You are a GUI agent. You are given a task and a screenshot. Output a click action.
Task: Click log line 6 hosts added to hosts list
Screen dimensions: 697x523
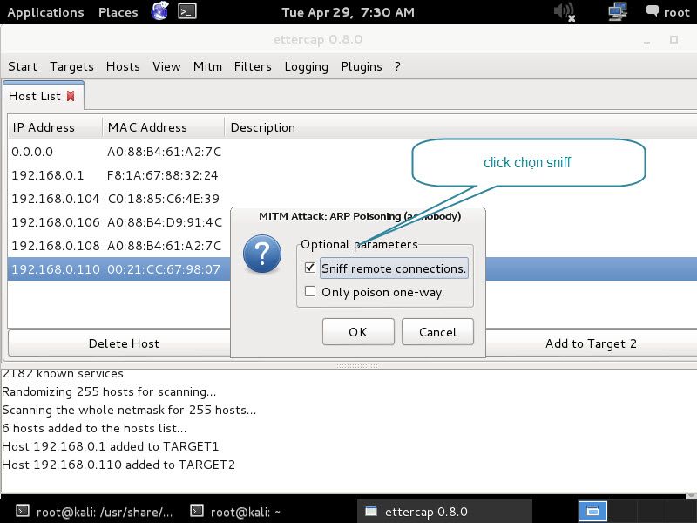94,428
